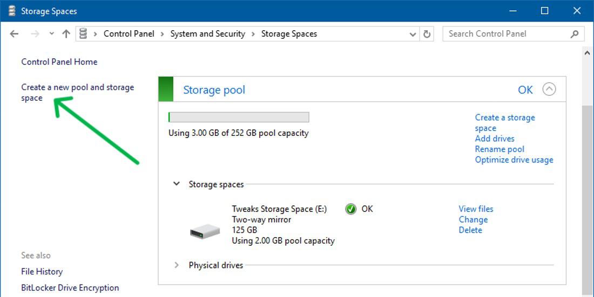This screenshot has width=594, height=297.
Task: Click the Tweaks Storage Space drive icon
Action: pyautogui.click(x=205, y=232)
